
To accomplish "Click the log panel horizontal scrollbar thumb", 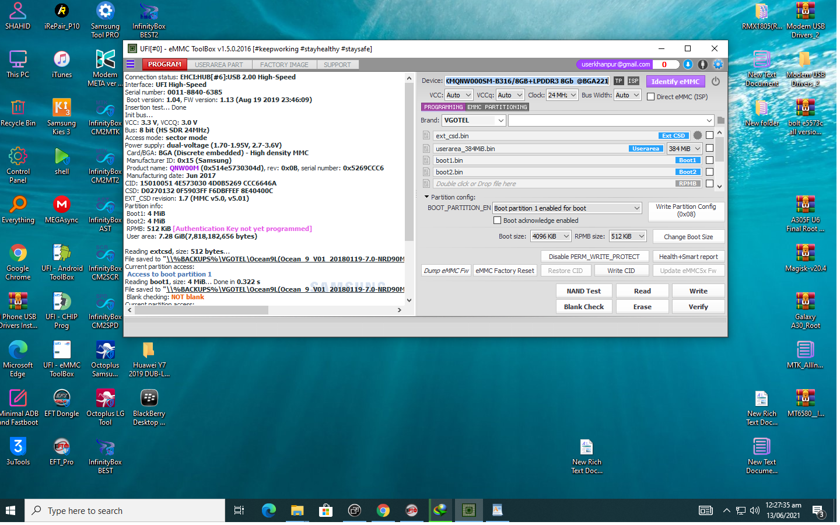I will point(201,310).
